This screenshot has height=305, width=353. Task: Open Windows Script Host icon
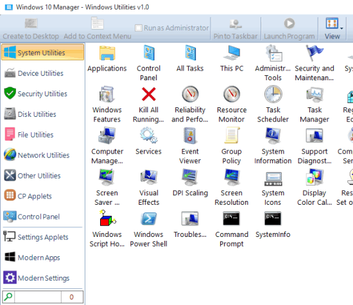click(107, 218)
